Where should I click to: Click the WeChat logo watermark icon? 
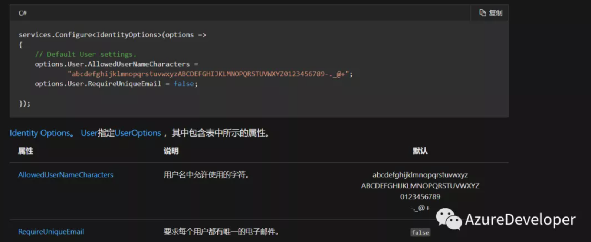coord(449,219)
